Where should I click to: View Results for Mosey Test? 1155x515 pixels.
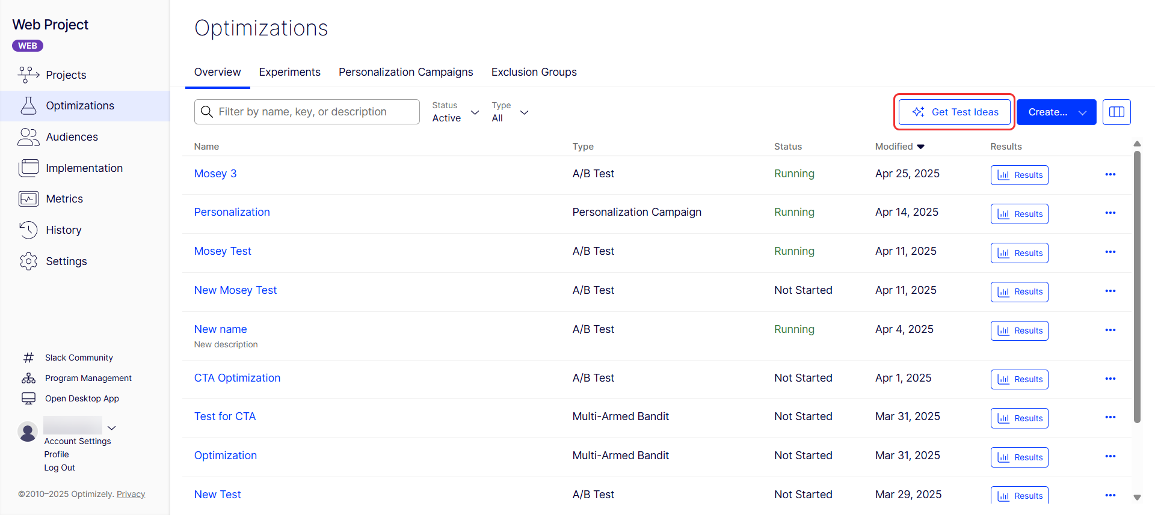pyautogui.click(x=1019, y=253)
